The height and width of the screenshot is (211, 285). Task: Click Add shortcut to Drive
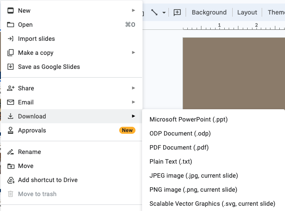pos(72,180)
